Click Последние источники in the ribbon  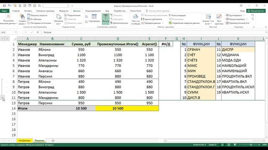39,23
